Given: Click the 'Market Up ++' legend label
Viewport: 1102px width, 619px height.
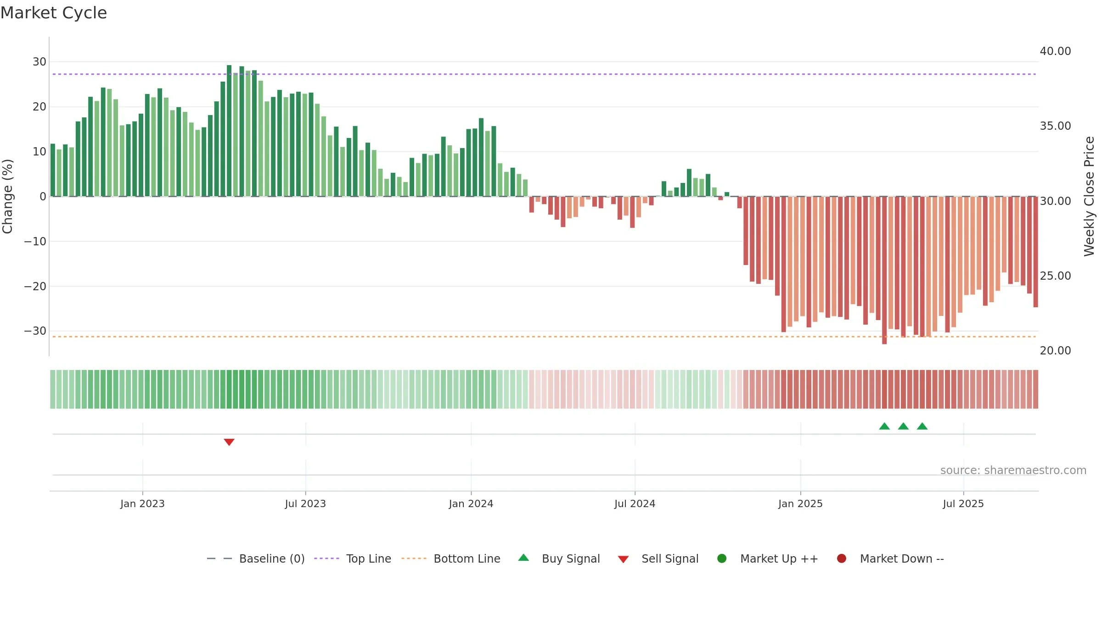Looking at the screenshot, I should click(779, 559).
